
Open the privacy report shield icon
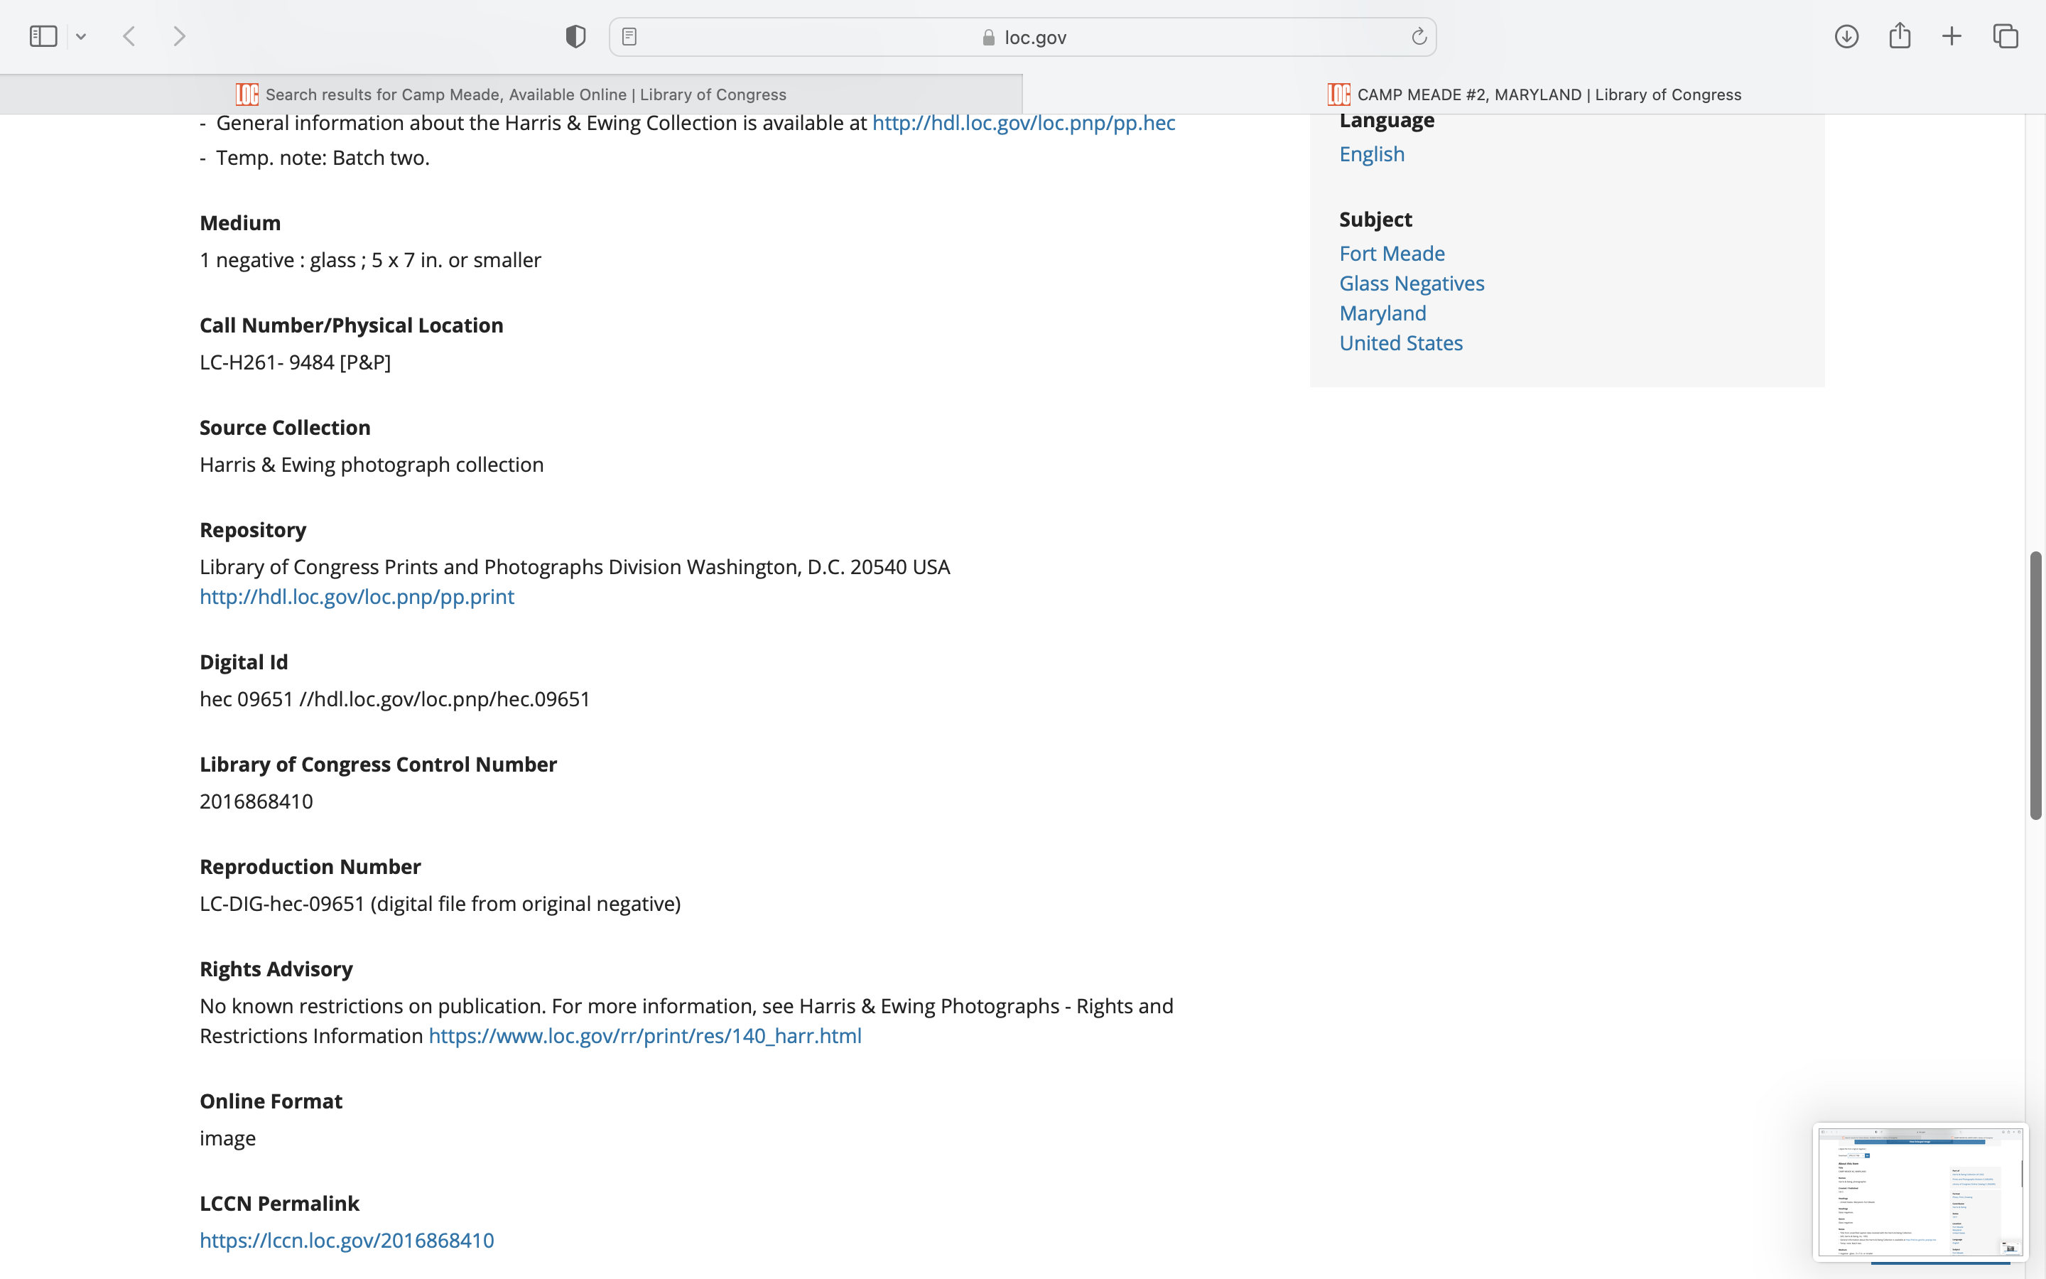point(575,36)
